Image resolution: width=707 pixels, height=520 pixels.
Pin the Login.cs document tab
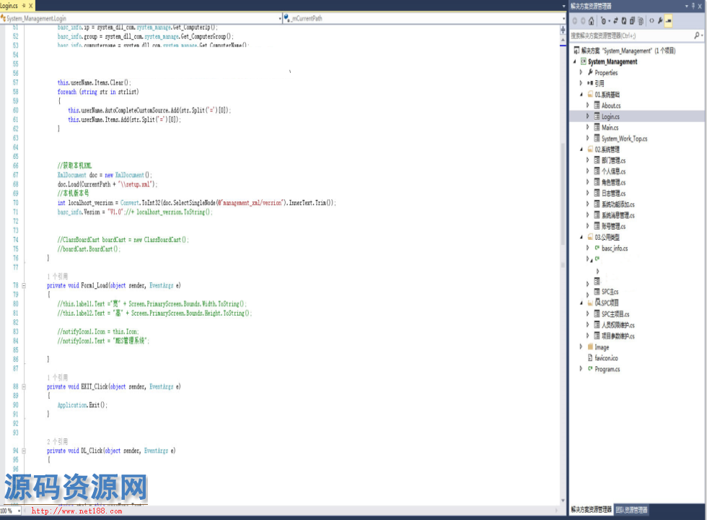(x=24, y=6)
